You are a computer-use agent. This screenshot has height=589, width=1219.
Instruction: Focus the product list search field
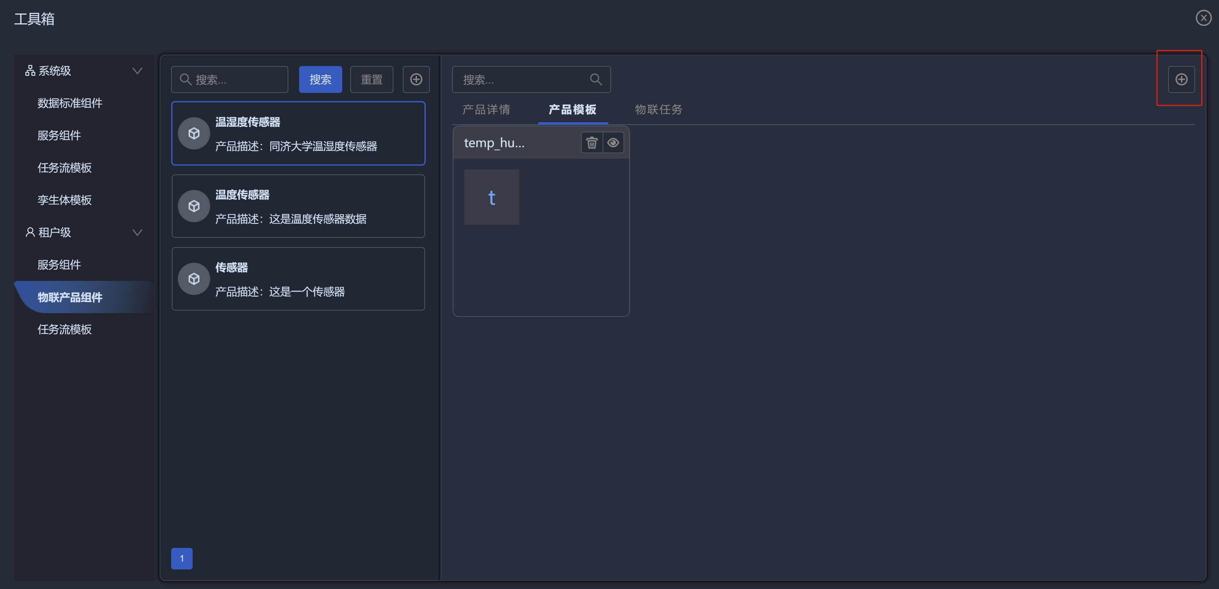[x=229, y=79]
